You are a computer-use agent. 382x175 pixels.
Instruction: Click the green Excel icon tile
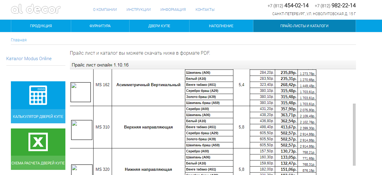(38, 142)
